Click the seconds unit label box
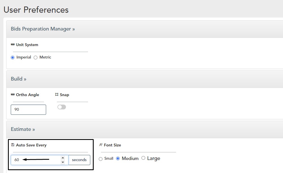 click(79, 160)
